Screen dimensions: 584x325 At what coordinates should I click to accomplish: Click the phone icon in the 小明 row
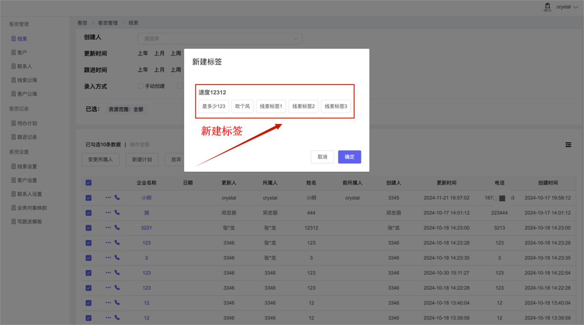(x=117, y=198)
